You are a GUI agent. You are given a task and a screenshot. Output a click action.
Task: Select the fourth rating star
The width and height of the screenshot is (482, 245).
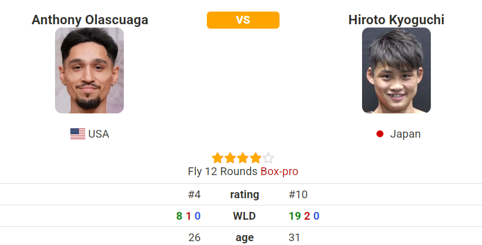[255, 158]
